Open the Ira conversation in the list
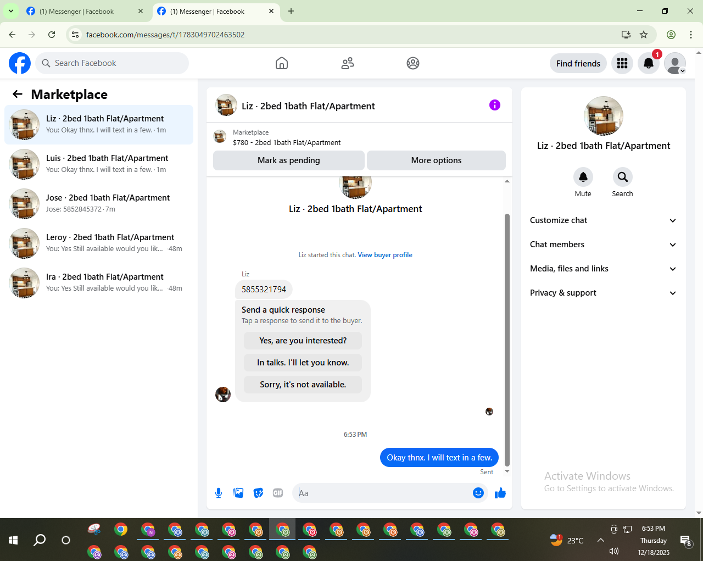This screenshot has width=703, height=561. (x=99, y=283)
